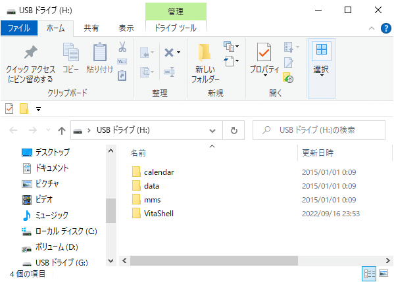Click the Cut scissors icon
The width and height of the screenshot is (394, 282).
pyautogui.click(x=122, y=47)
